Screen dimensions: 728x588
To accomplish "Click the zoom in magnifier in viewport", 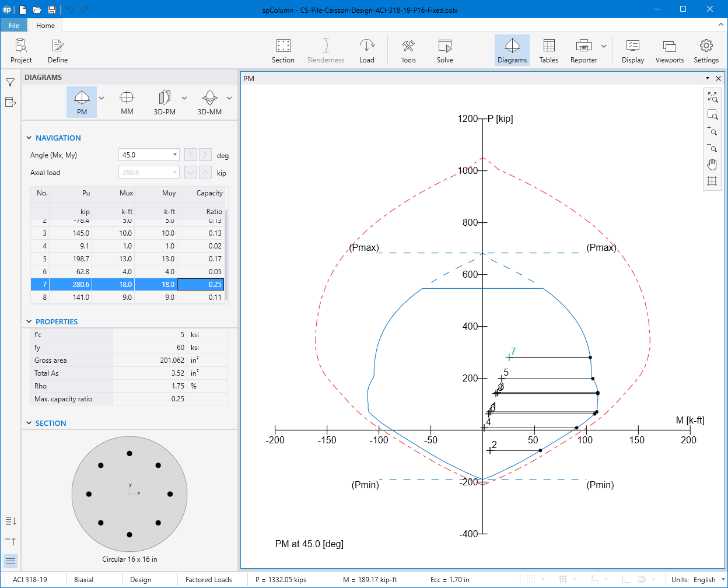I will coord(712,131).
